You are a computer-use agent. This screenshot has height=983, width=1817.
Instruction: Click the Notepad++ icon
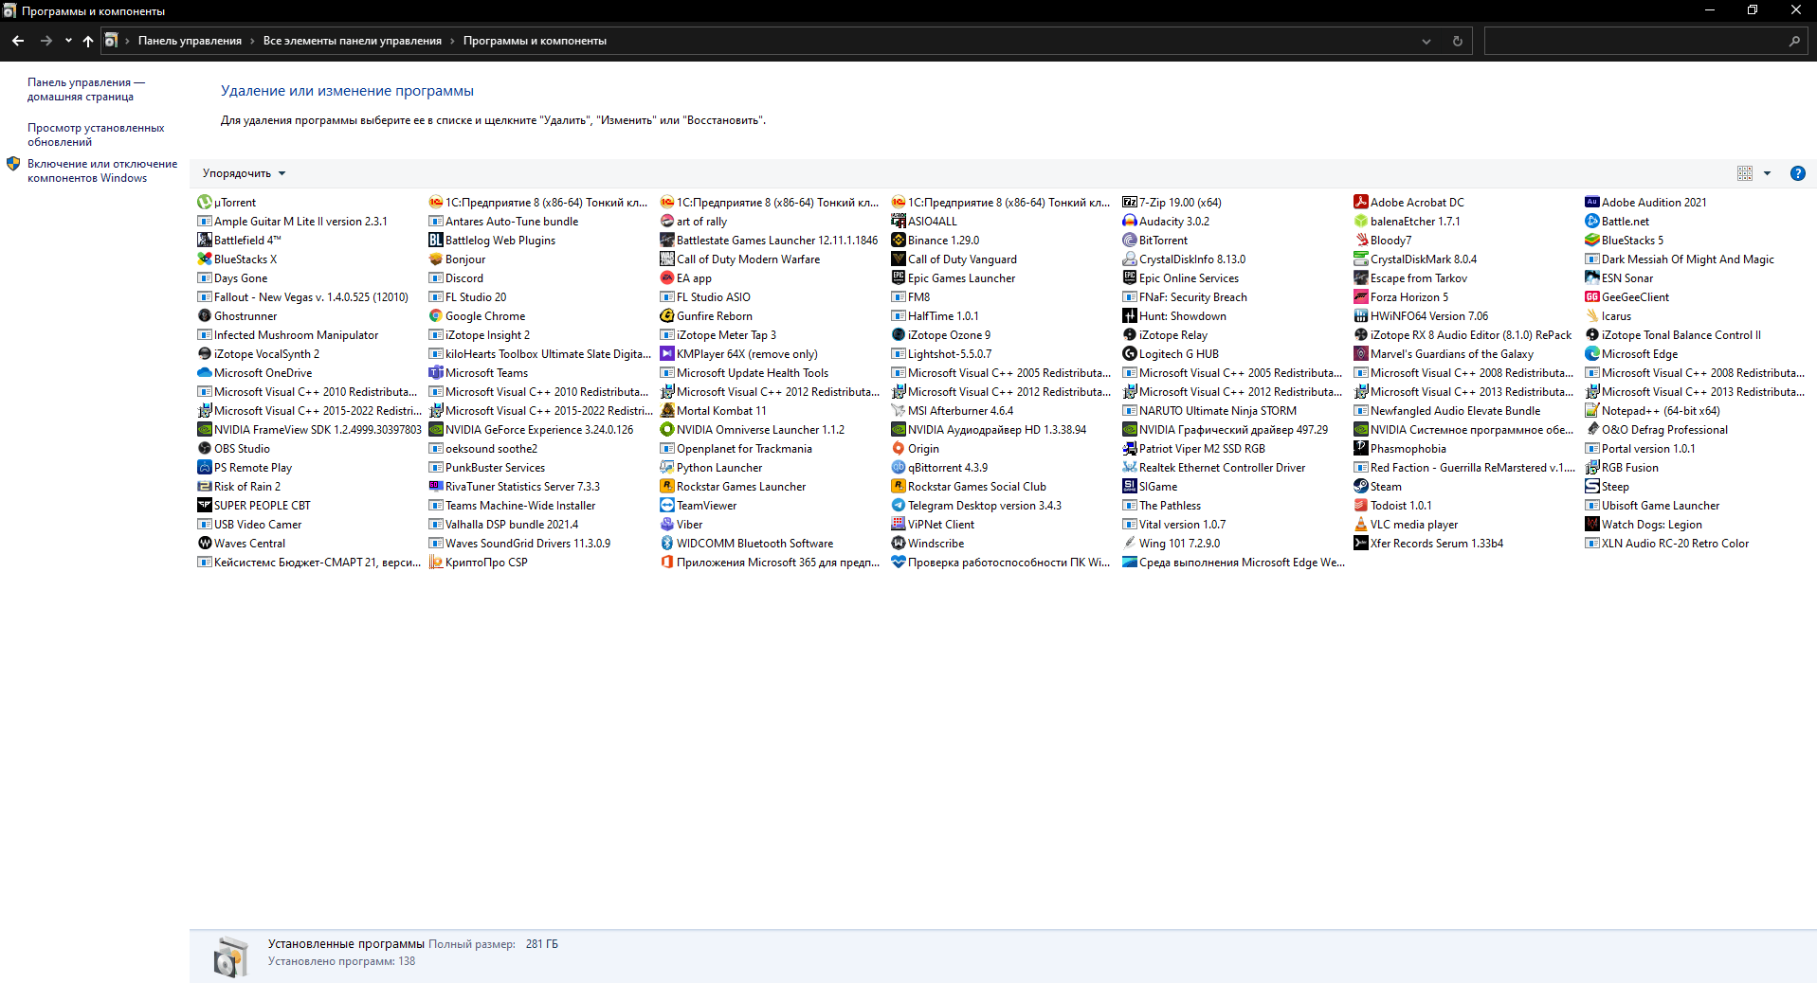click(1591, 410)
